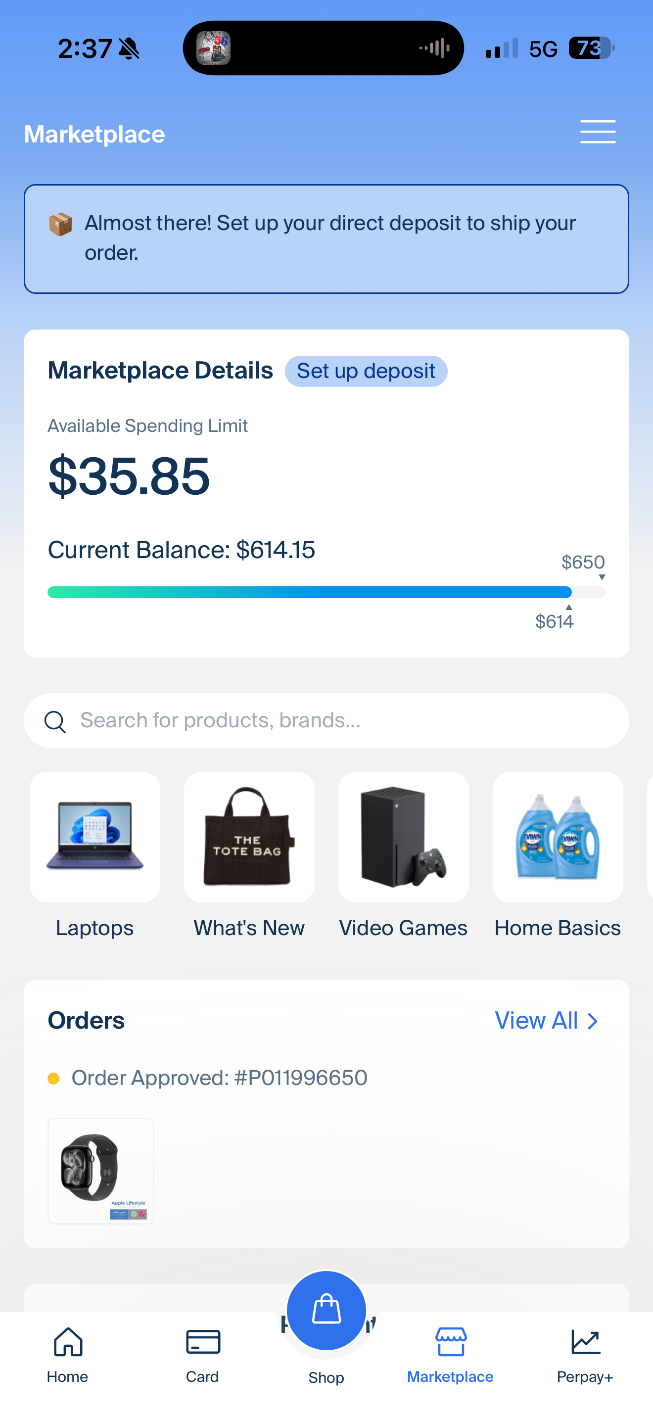Open the Home Basics Dawn category
The width and height of the screenshot is (653, 1419).
coord(558,837)
